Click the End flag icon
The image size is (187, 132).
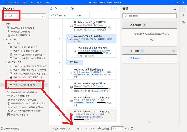(71, 62)
